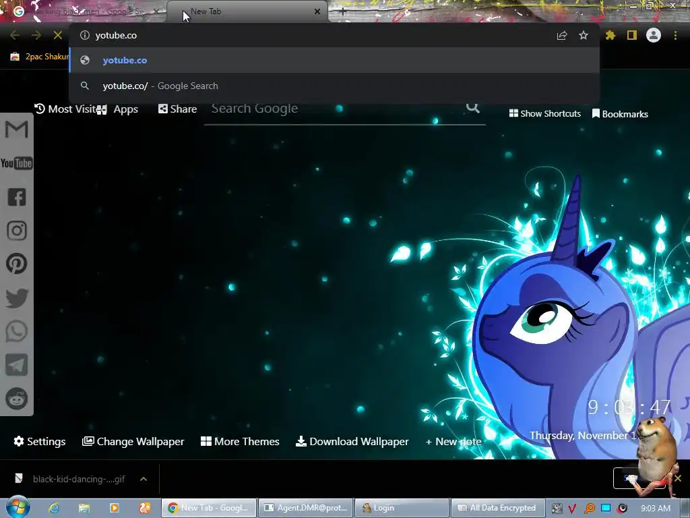Open More Themes
The height and width of the screenshot is (518, 690).
(x=240, y=441)
